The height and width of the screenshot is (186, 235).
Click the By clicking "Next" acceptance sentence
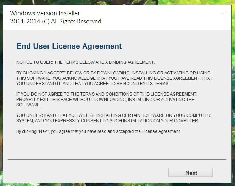pyautogui.click(x=98, y=131)
